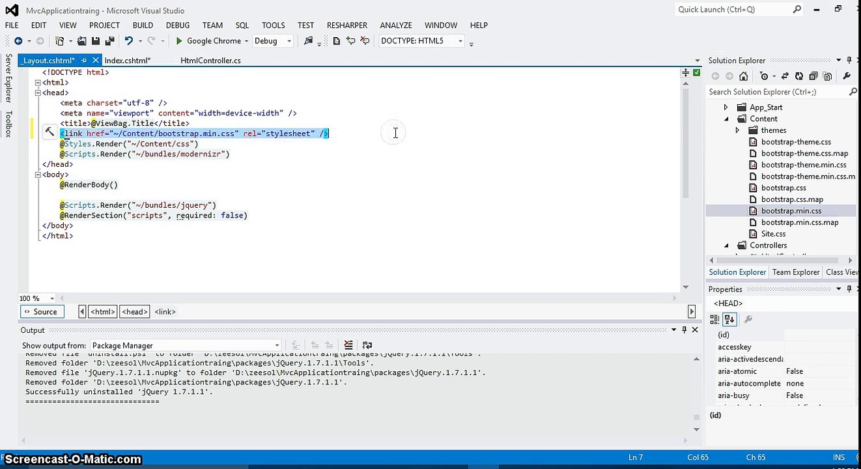Save _Layout.cshtml with the Save icon

(95, 41)
